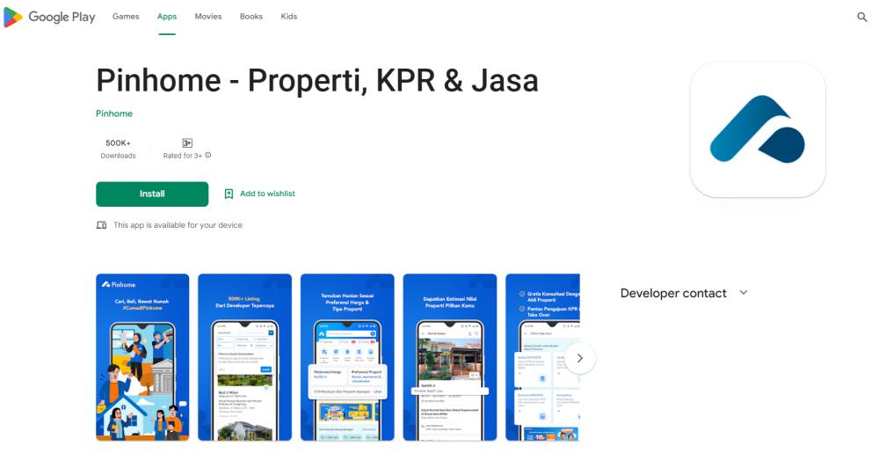Click the wishlist bookmark icon
Viewport: 879px width, 461px height.
[229, 194]
